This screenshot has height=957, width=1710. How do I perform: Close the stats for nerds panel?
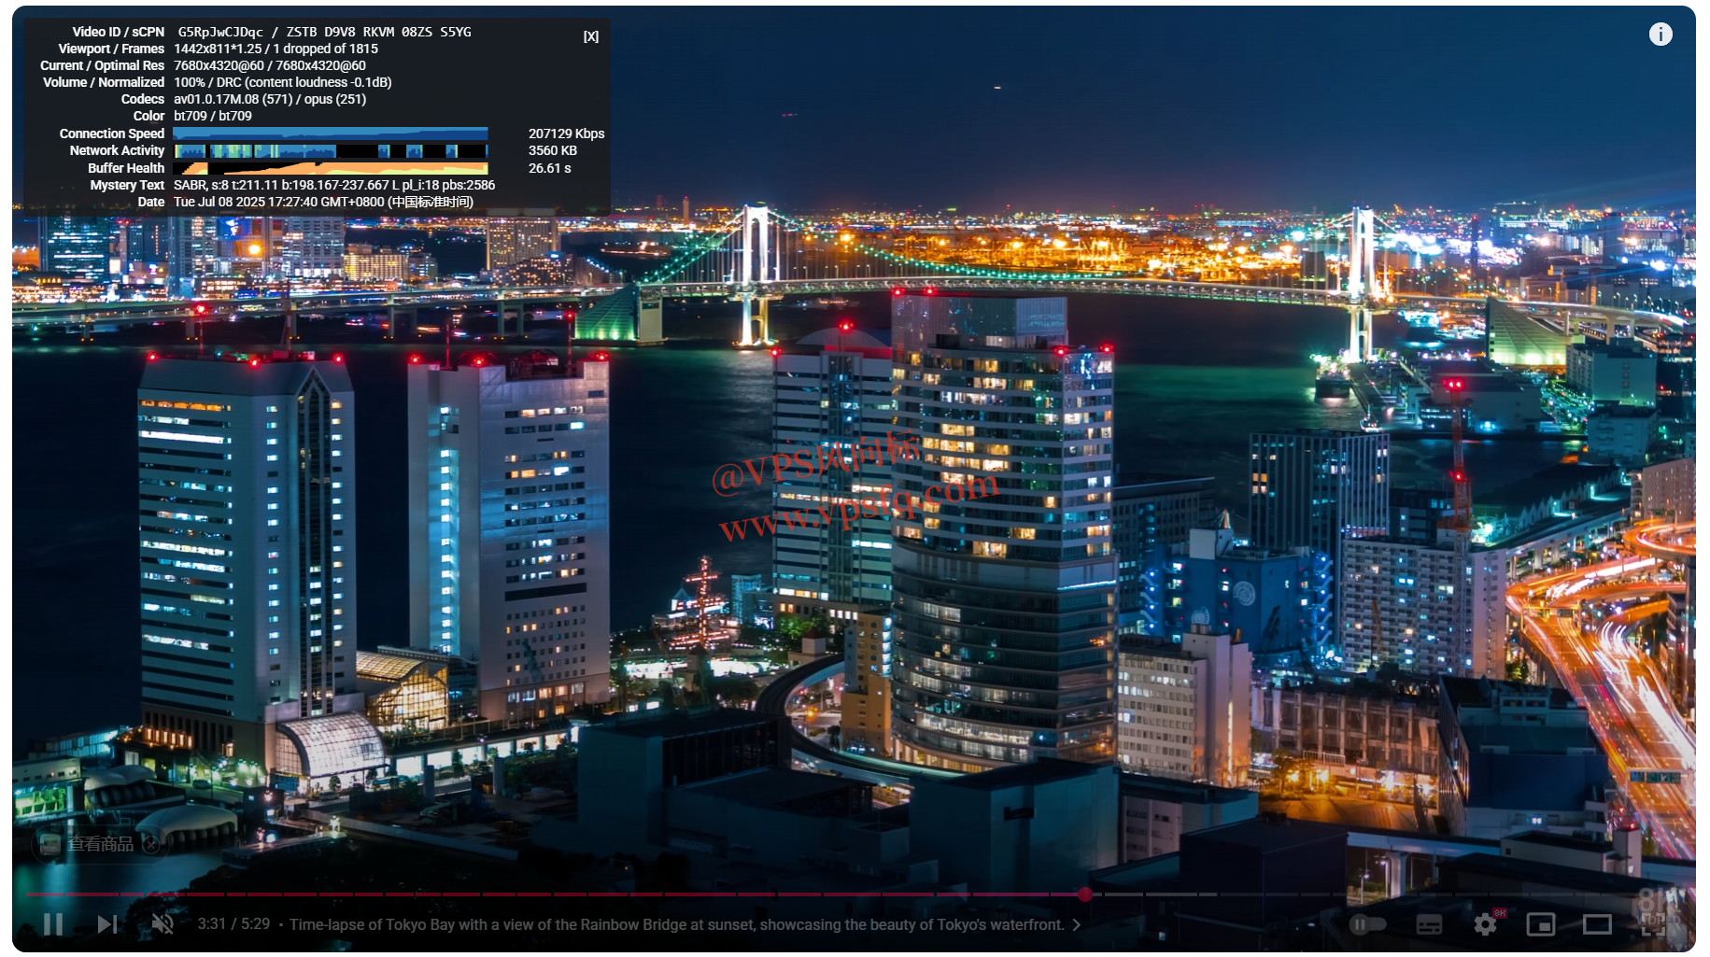591,36
